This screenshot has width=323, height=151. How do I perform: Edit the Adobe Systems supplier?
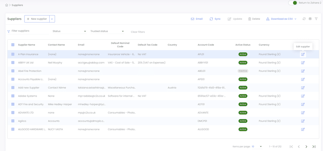(303, 96)
